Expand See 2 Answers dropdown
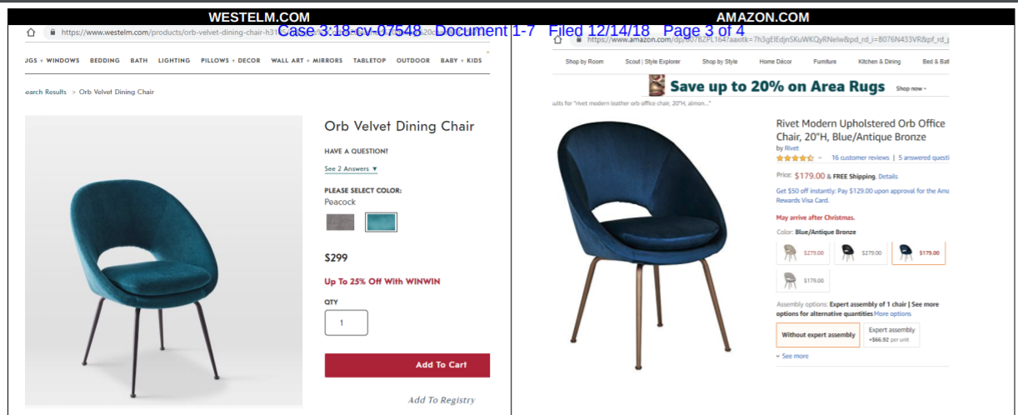The height and width of the screenshot is (415, 1018). coord(351,169)
